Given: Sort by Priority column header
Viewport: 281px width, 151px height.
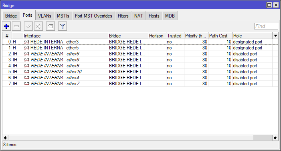Looking at the screenshot, I should tap(196, 36).
